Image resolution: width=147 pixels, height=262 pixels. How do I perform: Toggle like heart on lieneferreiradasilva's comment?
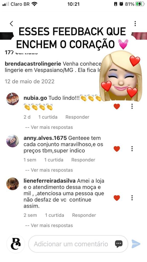[x=117, y=198]
